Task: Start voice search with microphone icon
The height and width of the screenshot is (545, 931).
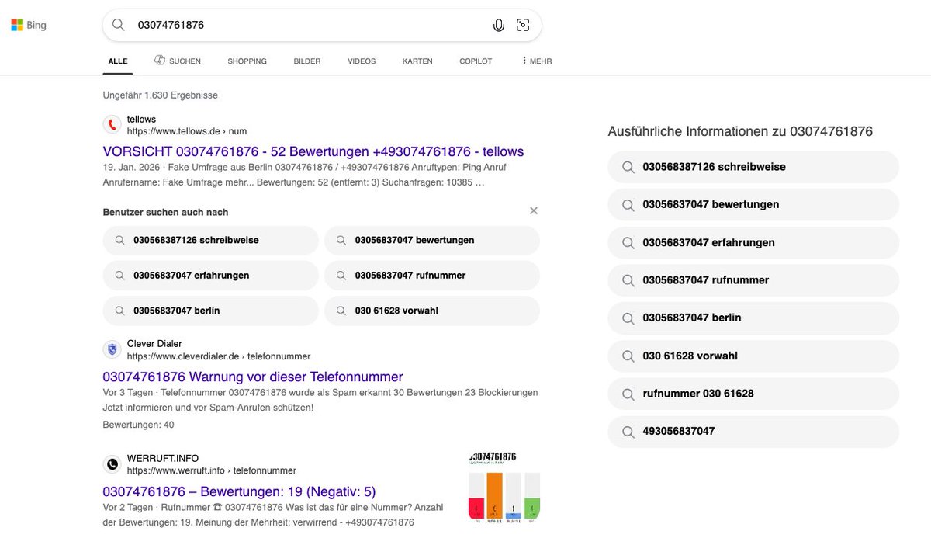Action: (x=499, y=25)
